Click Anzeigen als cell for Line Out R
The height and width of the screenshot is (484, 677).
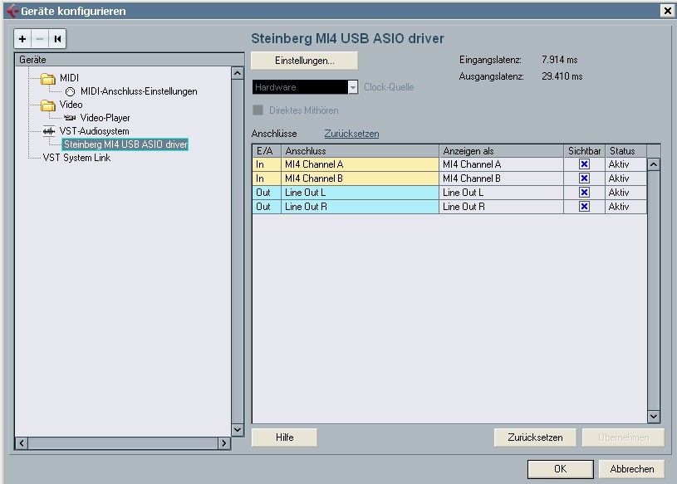pyautogui.click(x=501, y=207)
